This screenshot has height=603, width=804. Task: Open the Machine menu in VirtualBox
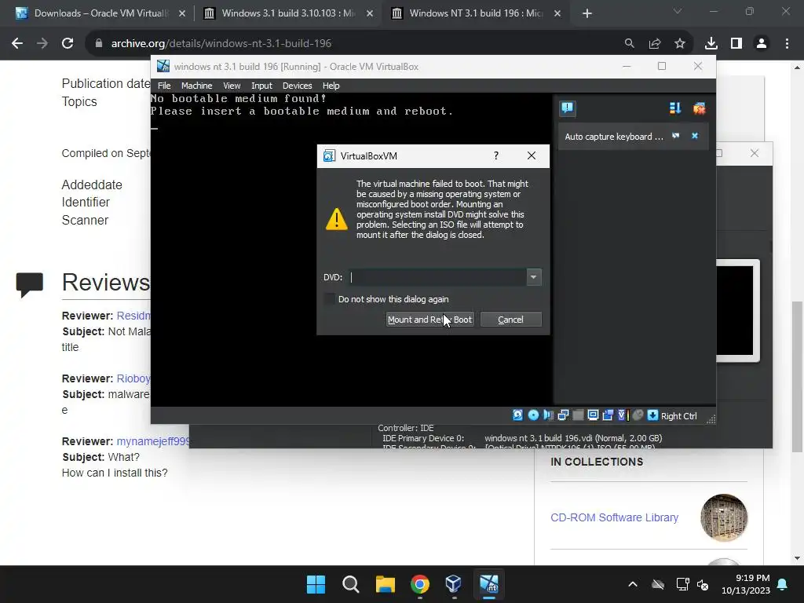coord(196,86)
